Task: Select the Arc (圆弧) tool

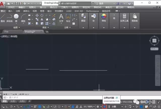Action: pos(23,18)
